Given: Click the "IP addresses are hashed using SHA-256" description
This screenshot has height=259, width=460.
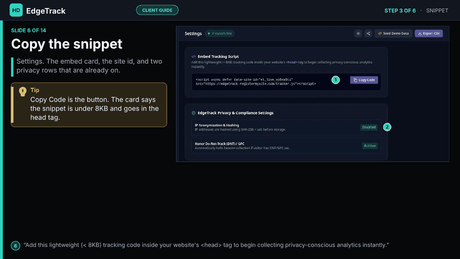Looking at the screenshot, I should coord(240,129).
